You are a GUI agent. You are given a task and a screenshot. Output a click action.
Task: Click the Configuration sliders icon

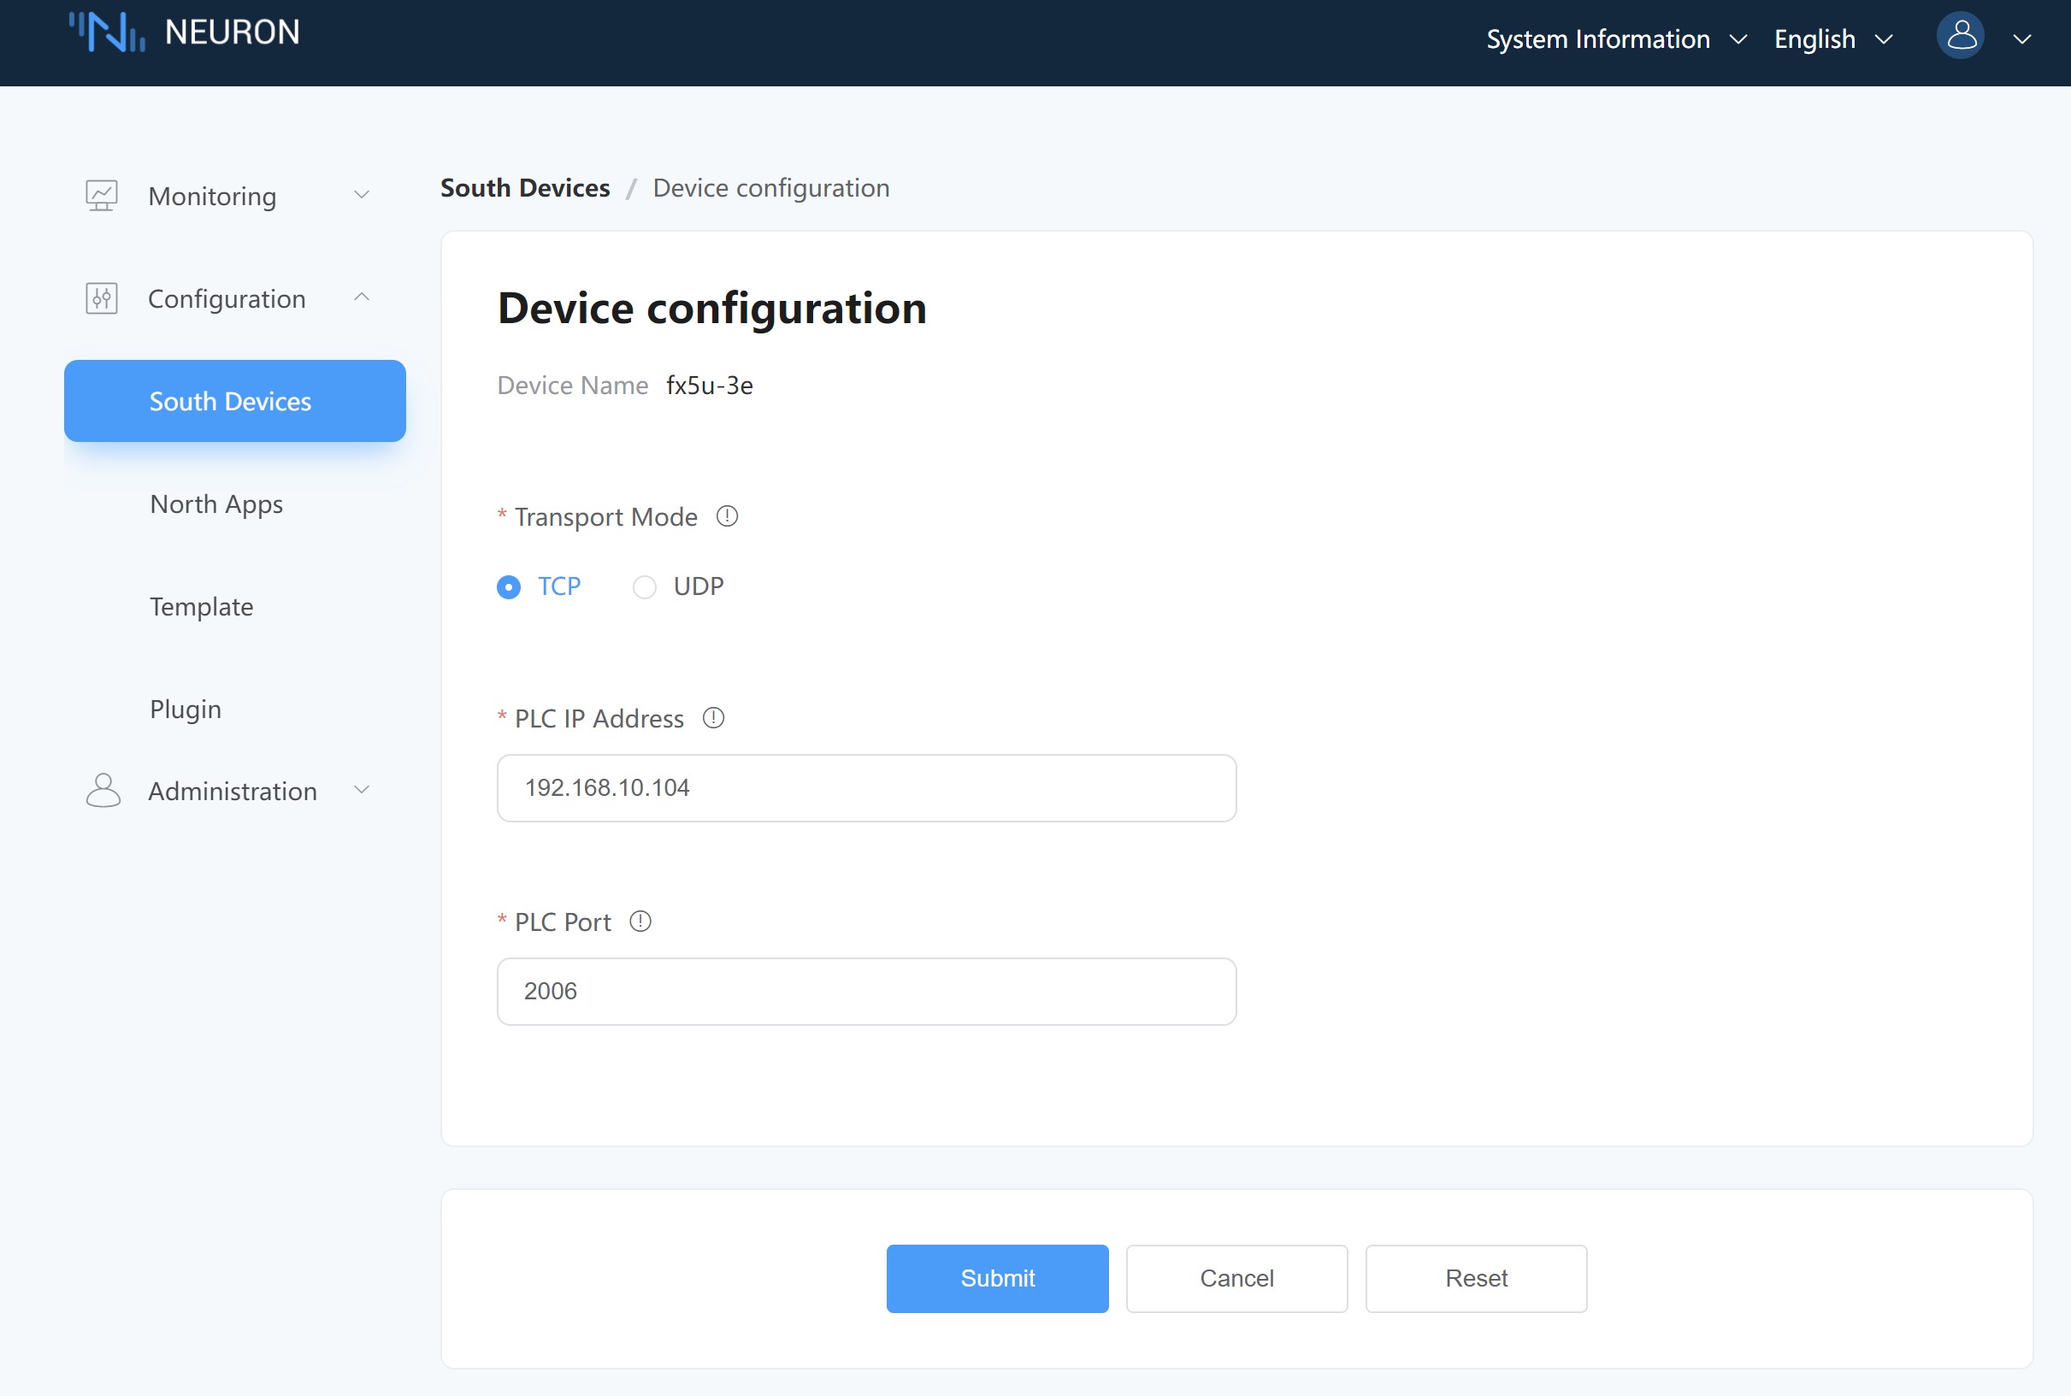(x=102, y=298)
